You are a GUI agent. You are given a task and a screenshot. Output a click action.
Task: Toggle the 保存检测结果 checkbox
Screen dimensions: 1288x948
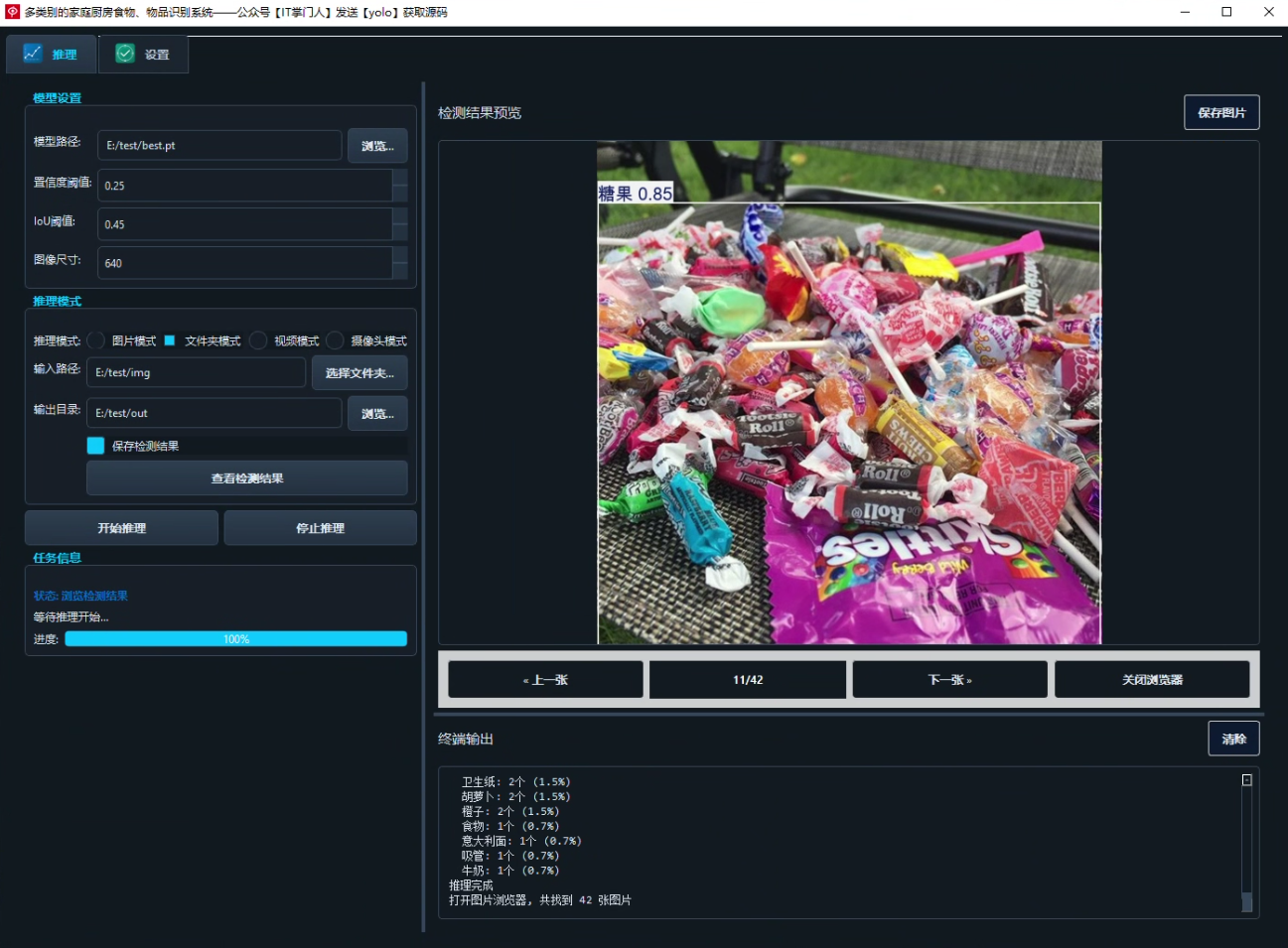pyautogui.click(x=95, y=446)
